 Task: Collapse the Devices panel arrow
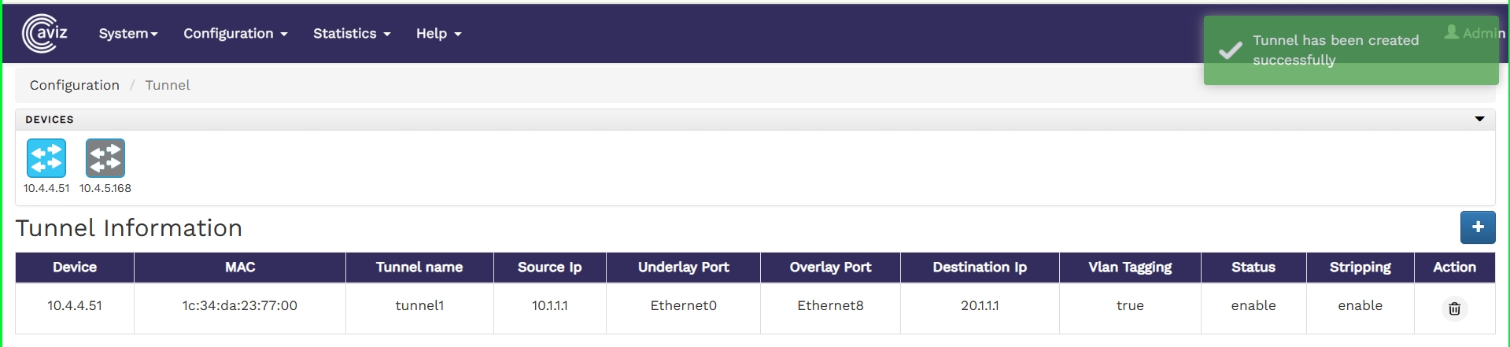(1479, 119)
